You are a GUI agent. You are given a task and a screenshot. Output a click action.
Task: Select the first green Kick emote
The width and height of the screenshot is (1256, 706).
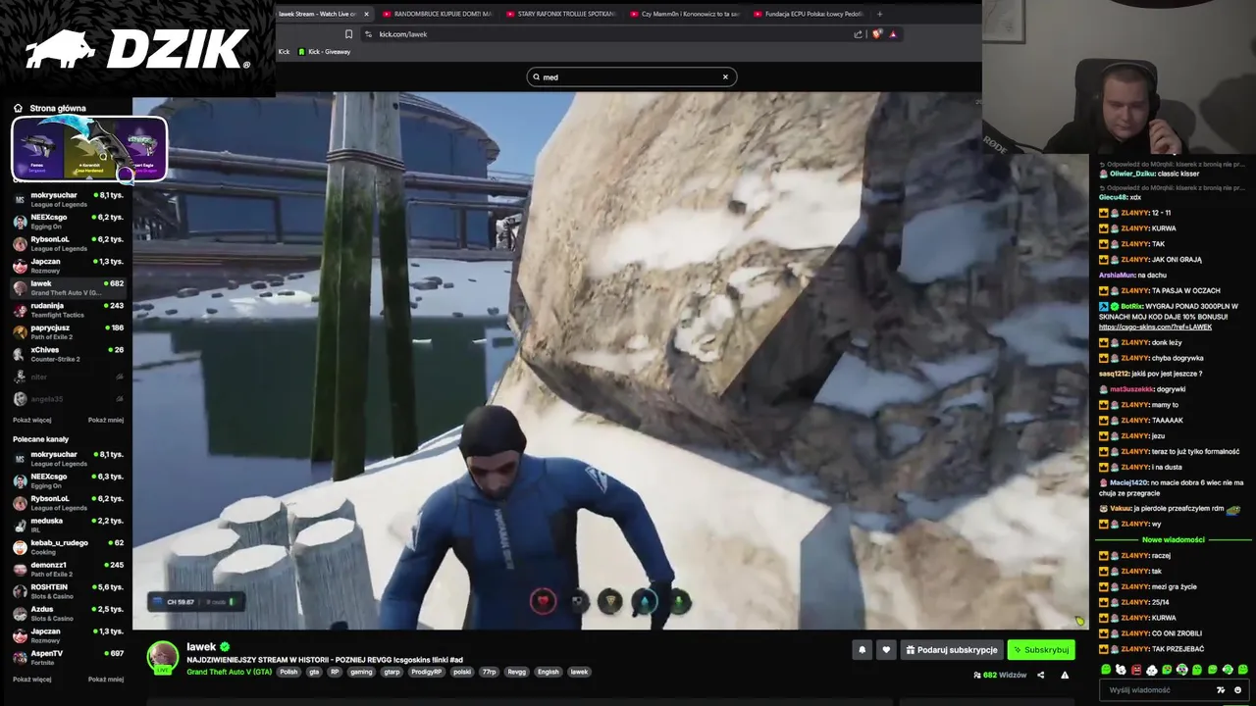pos(1106,670)
